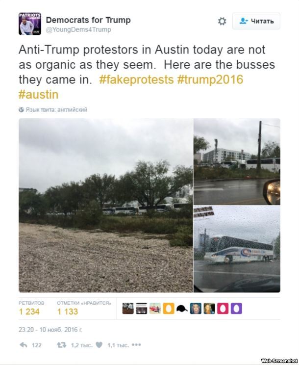Click the heart like icon
The height and width of the screenshot is (365, 299).
pyautogui.click(x=99, y=345)
